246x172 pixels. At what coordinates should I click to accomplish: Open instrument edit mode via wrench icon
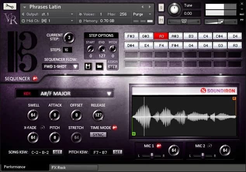(10, 6)
